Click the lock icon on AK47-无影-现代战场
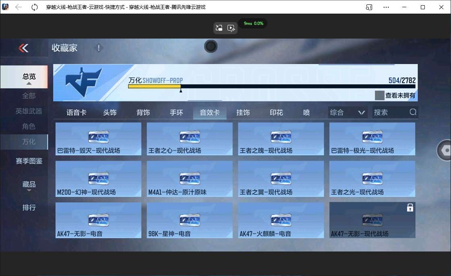Viewport: 451px width, 276px height. tap(410, 207)
